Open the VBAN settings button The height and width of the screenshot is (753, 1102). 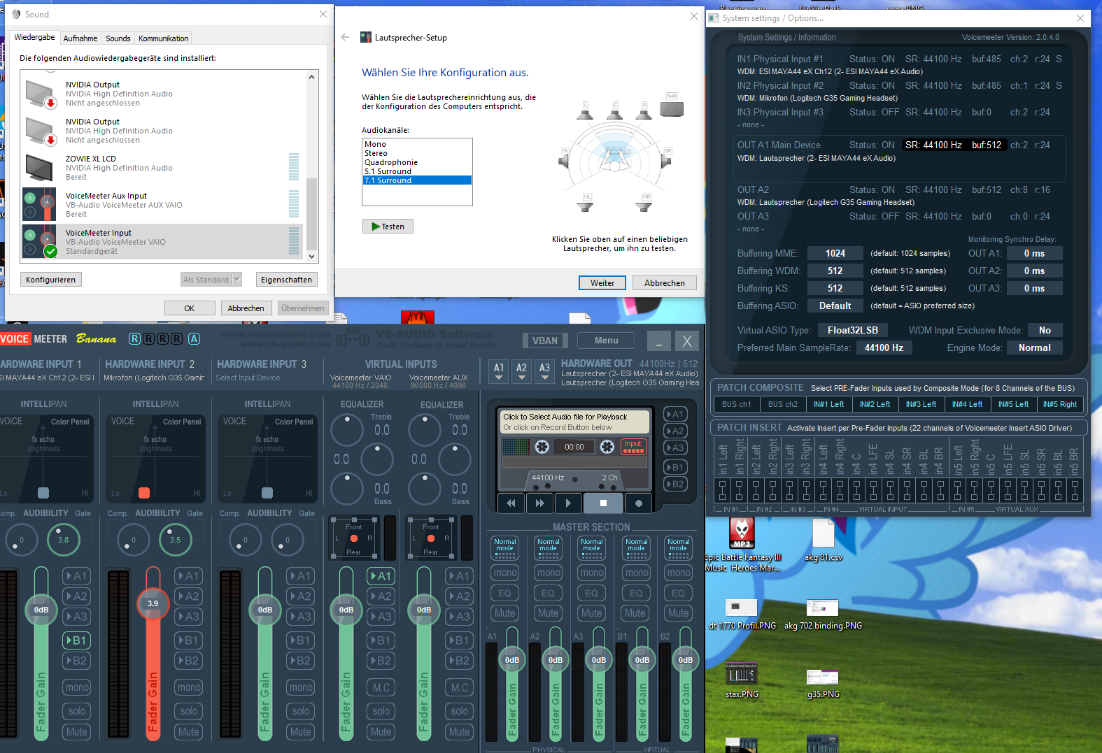click(545, 340)
